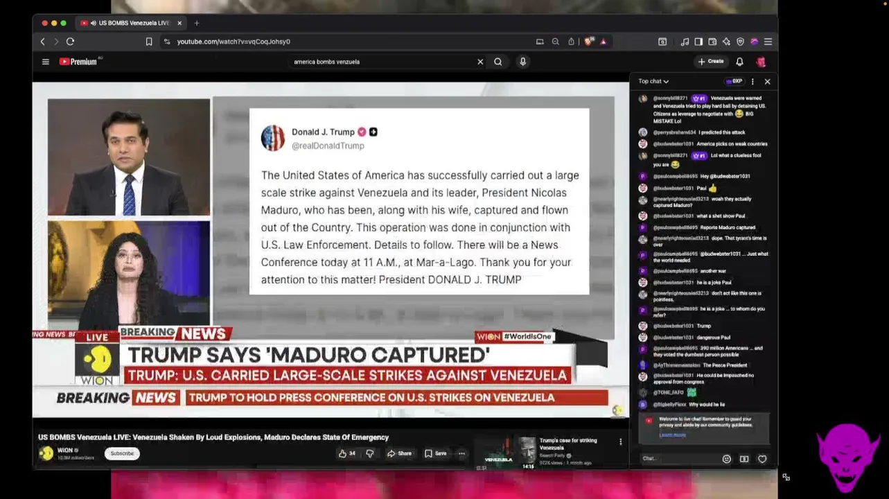Open the YouTube guide menu
This screenshot has height=499, width=889.
pos(46,62)
